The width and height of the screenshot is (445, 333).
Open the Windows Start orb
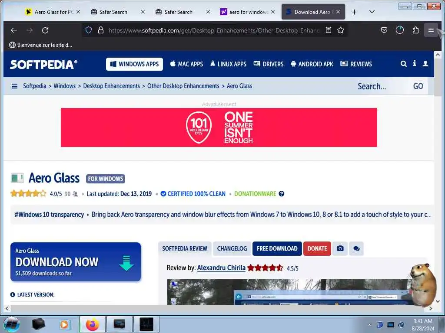tap(11, 324)
